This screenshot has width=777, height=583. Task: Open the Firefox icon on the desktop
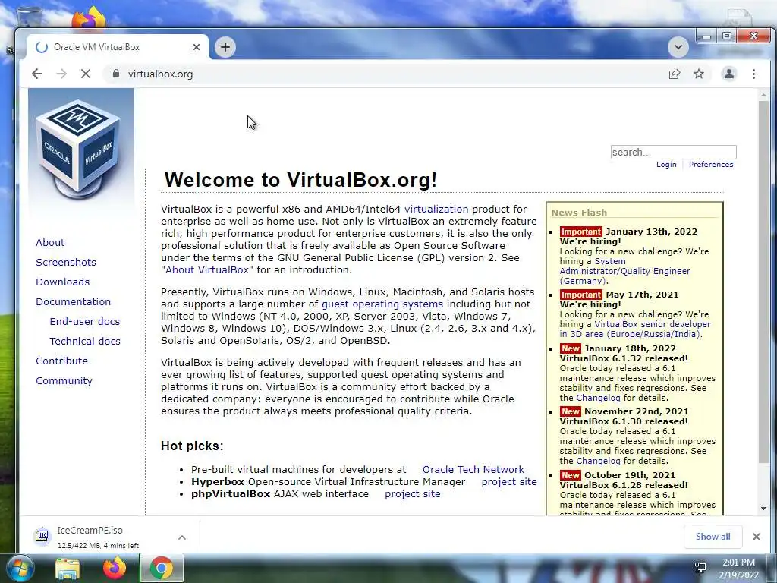pyautogui.click(x=89, y=17)
